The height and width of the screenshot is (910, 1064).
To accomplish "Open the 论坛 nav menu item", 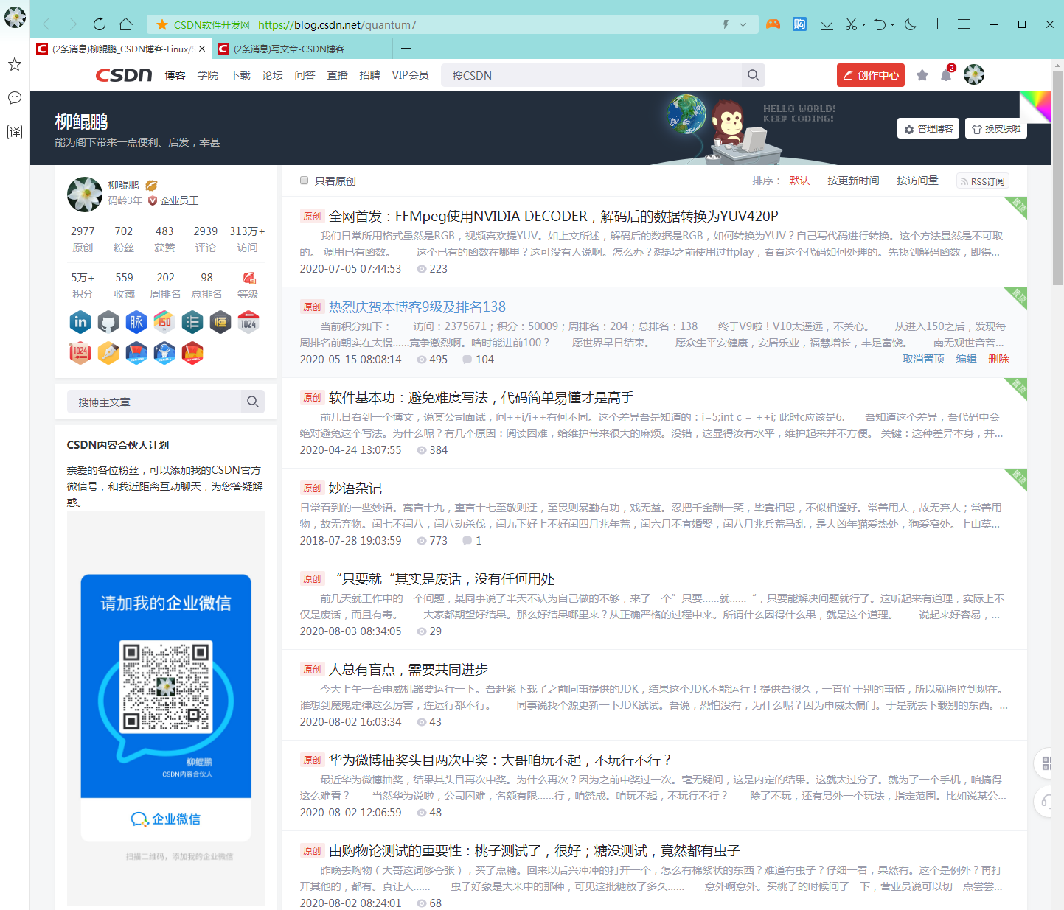I will click(273, 75).
